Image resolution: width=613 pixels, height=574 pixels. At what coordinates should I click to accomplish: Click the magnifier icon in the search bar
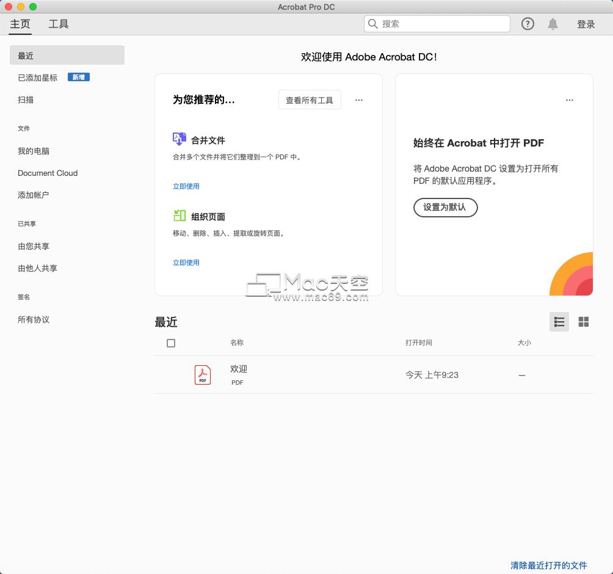[373, 24]
